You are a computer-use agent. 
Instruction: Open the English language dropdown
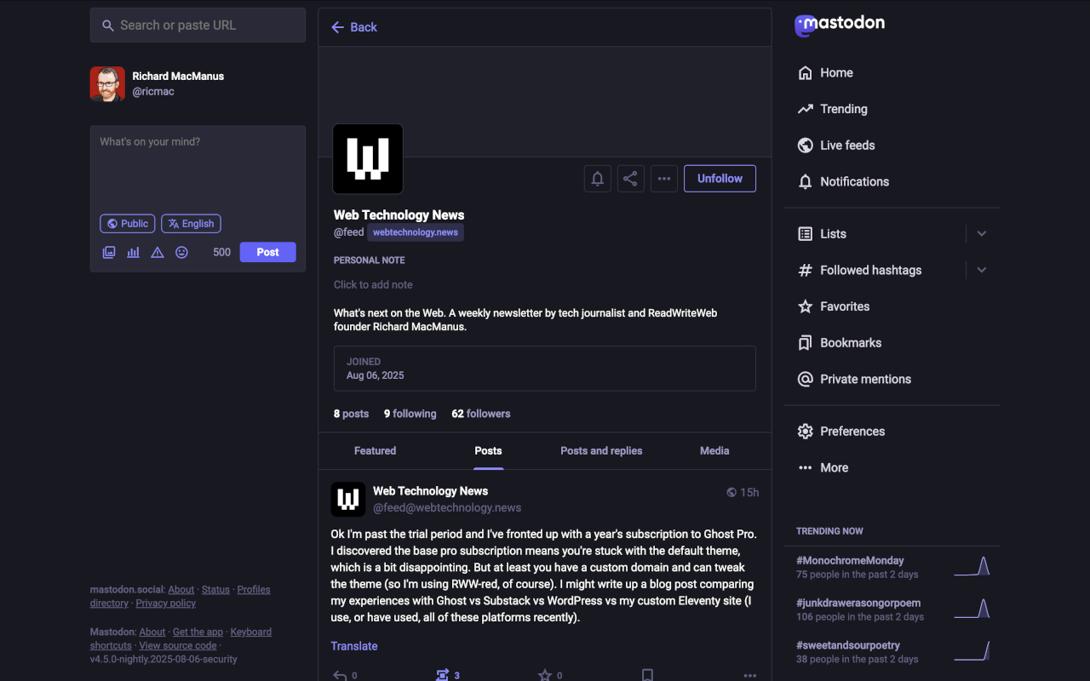[191, 224]
